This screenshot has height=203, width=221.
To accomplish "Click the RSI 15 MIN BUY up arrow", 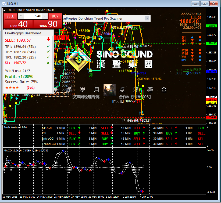I will 144,133.
